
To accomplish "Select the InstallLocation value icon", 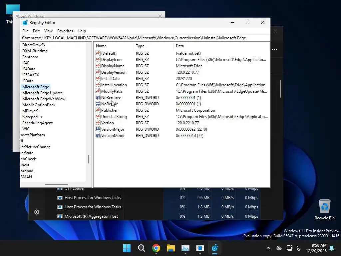I will click(x=98, y=85).
